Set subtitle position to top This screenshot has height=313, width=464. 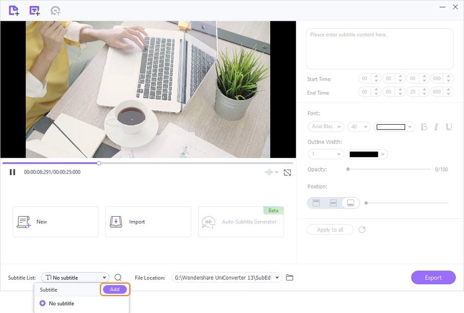tap(316, 203)
